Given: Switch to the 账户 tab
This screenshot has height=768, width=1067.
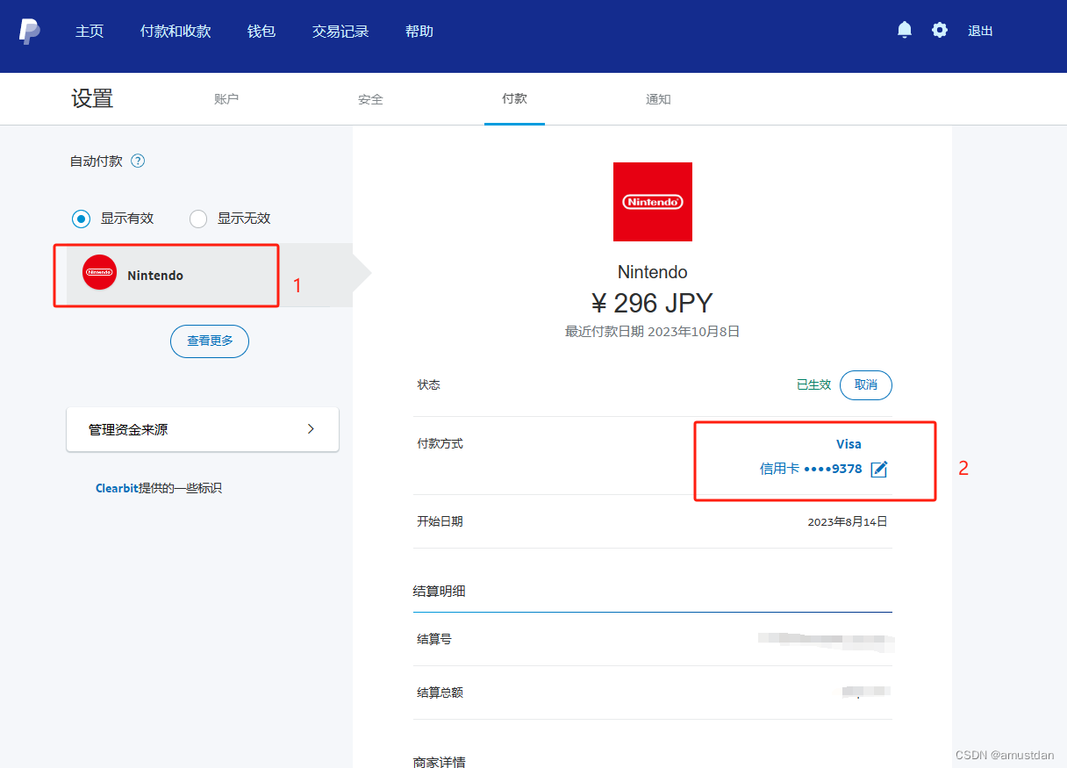Looking at the screenshot, I should 226,99.
